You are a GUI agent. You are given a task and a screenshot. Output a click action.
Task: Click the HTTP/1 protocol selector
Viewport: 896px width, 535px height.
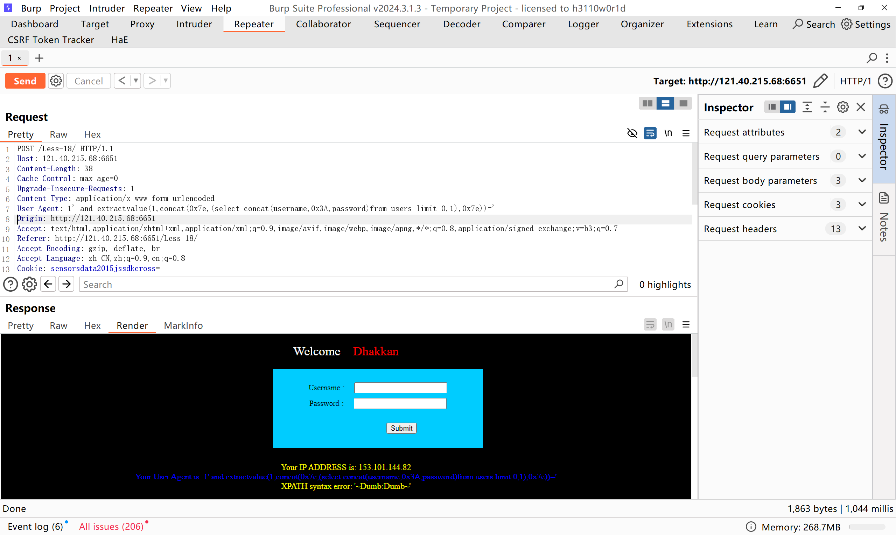point(855,81)
